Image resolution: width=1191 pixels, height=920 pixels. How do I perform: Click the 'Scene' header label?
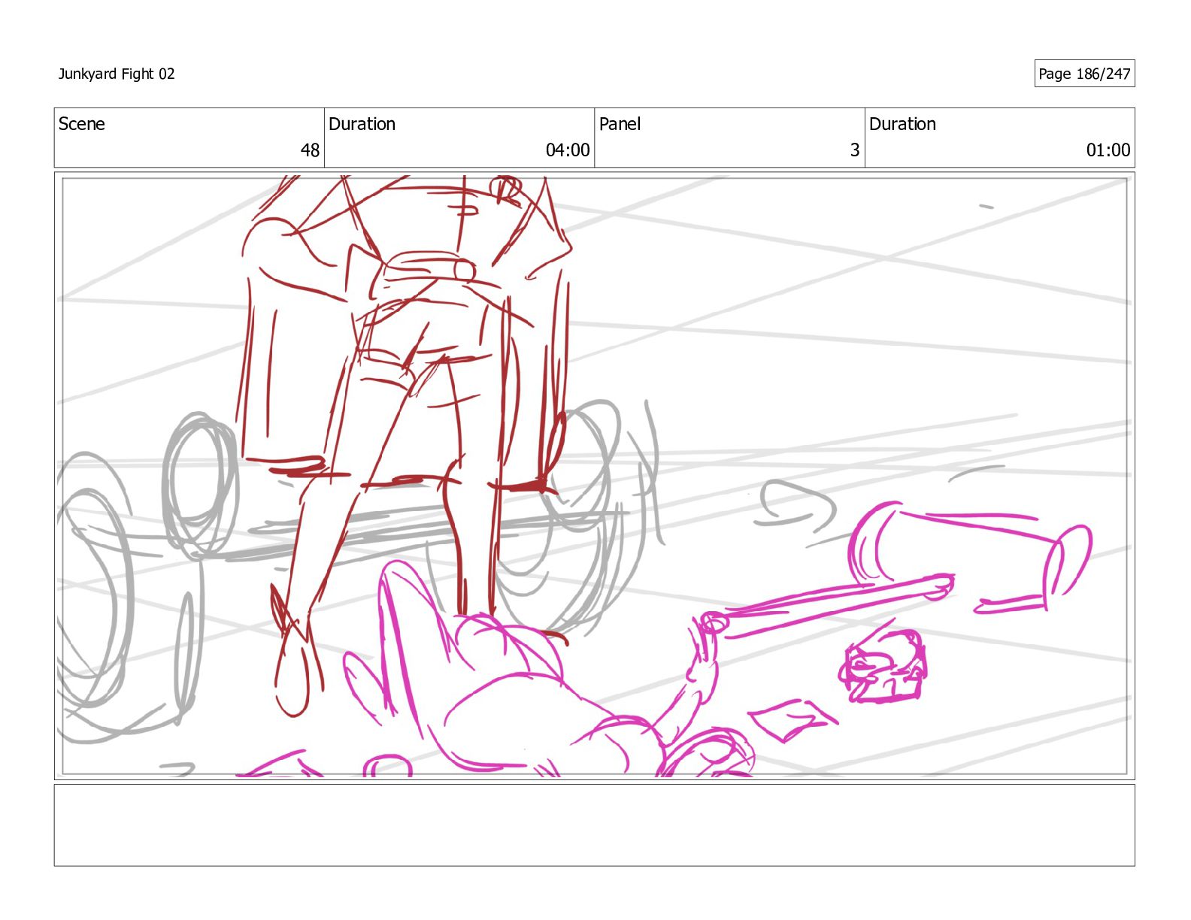tap(82, 124)
